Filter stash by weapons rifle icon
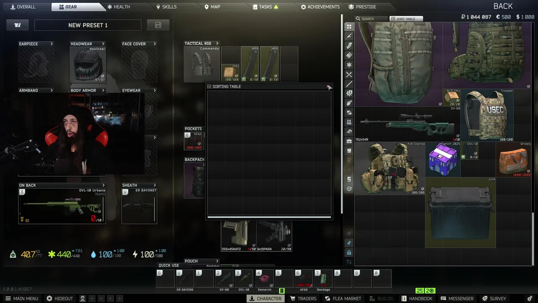The image size is (538, 303). click(349, 36)
